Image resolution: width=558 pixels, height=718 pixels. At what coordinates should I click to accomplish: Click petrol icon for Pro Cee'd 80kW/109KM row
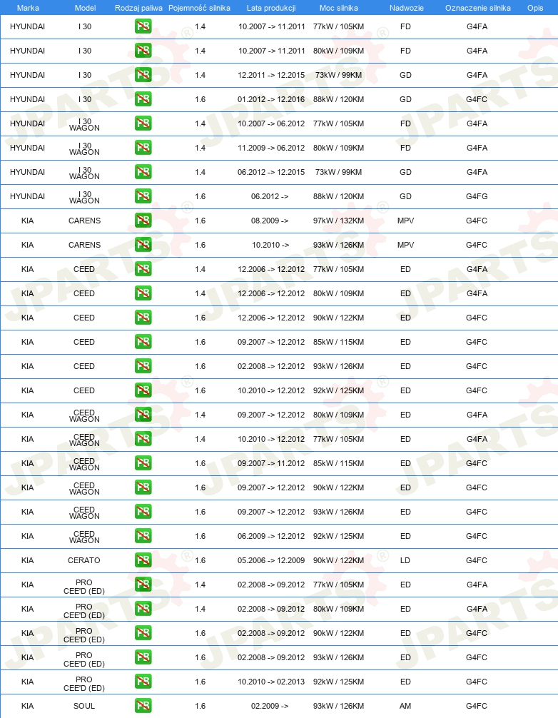pyautogui.click(x=143, y=609)
